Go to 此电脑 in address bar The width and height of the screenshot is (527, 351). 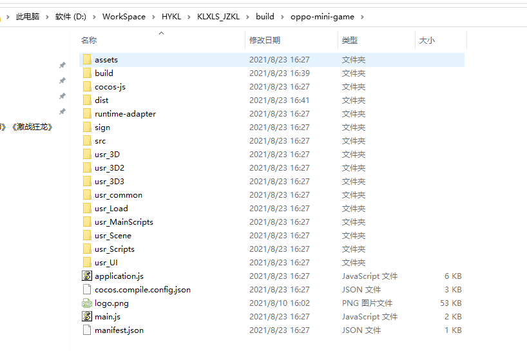[28, 17]
